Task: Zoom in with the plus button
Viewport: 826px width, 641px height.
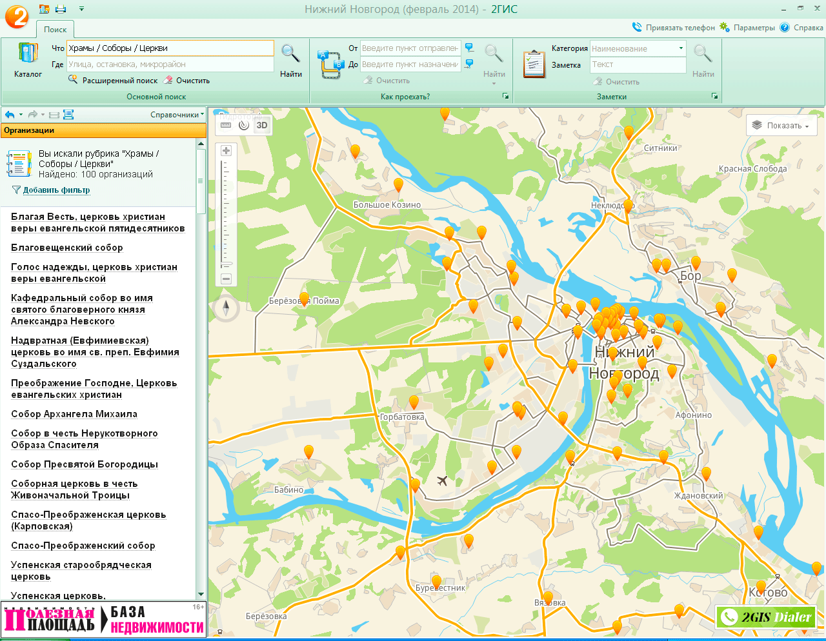Action: pyautogui.click(x=226, y=150)
